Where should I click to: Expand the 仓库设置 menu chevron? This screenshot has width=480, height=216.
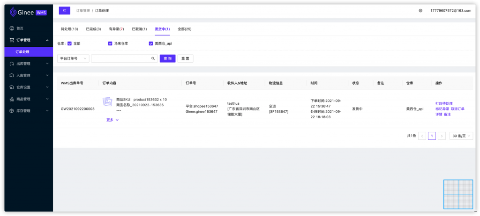coord(47,87)
